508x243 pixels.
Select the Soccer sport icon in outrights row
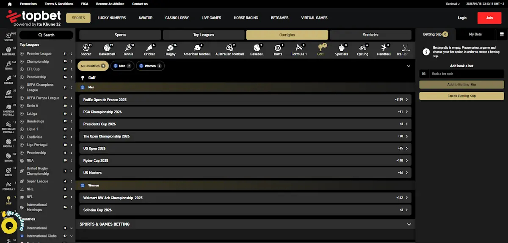(86, 50)
